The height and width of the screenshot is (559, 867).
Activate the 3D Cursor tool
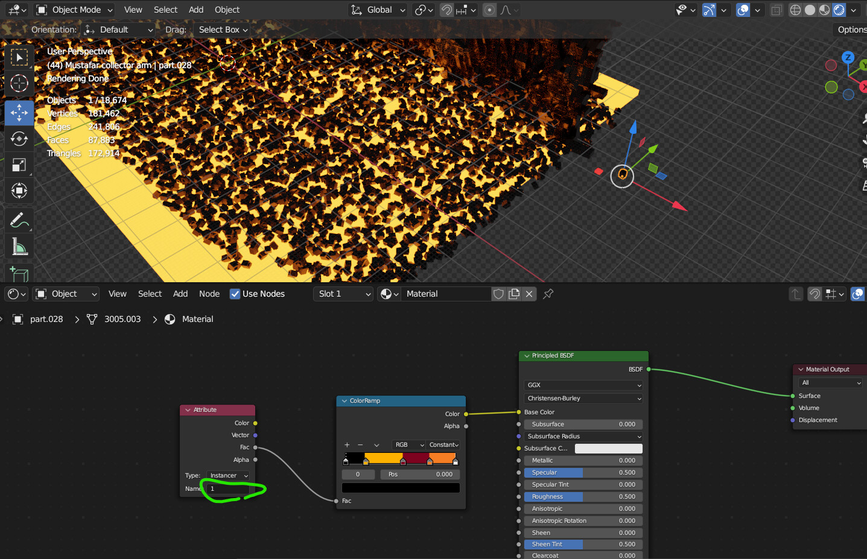pyautogui.click(x=19, y=84)
